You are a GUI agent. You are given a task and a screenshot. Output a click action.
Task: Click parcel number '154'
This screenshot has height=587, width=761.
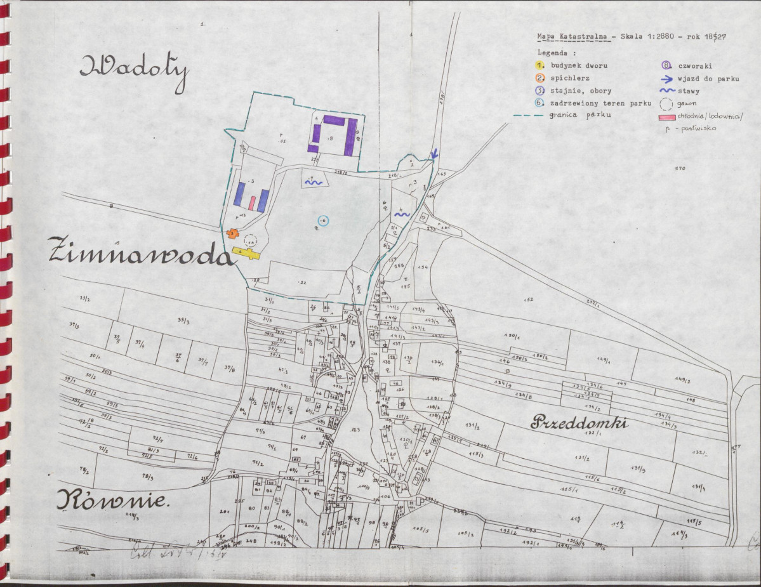[423, 268]
